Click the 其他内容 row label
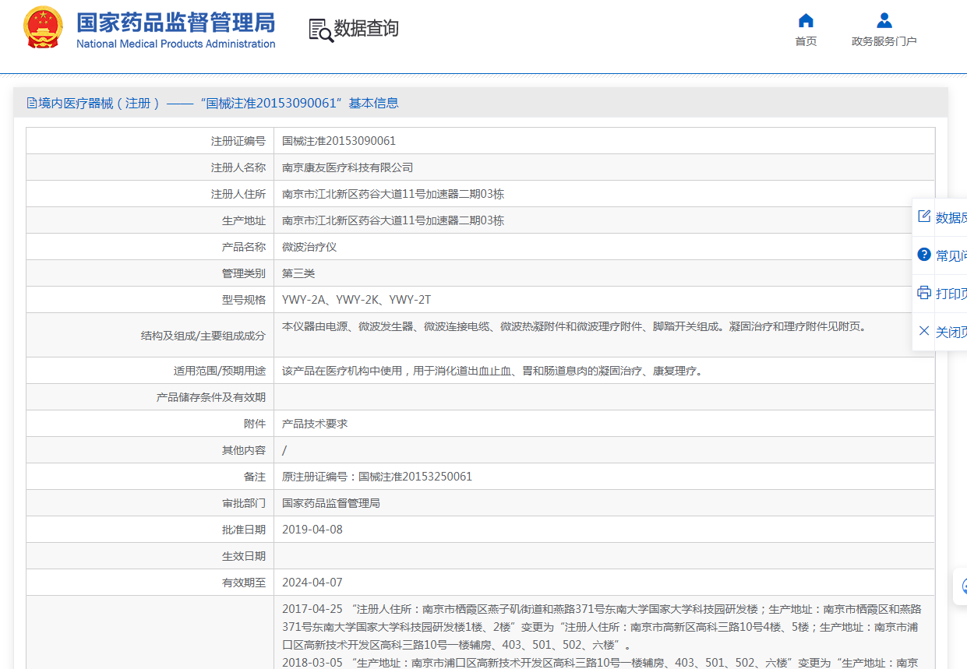 244,450
